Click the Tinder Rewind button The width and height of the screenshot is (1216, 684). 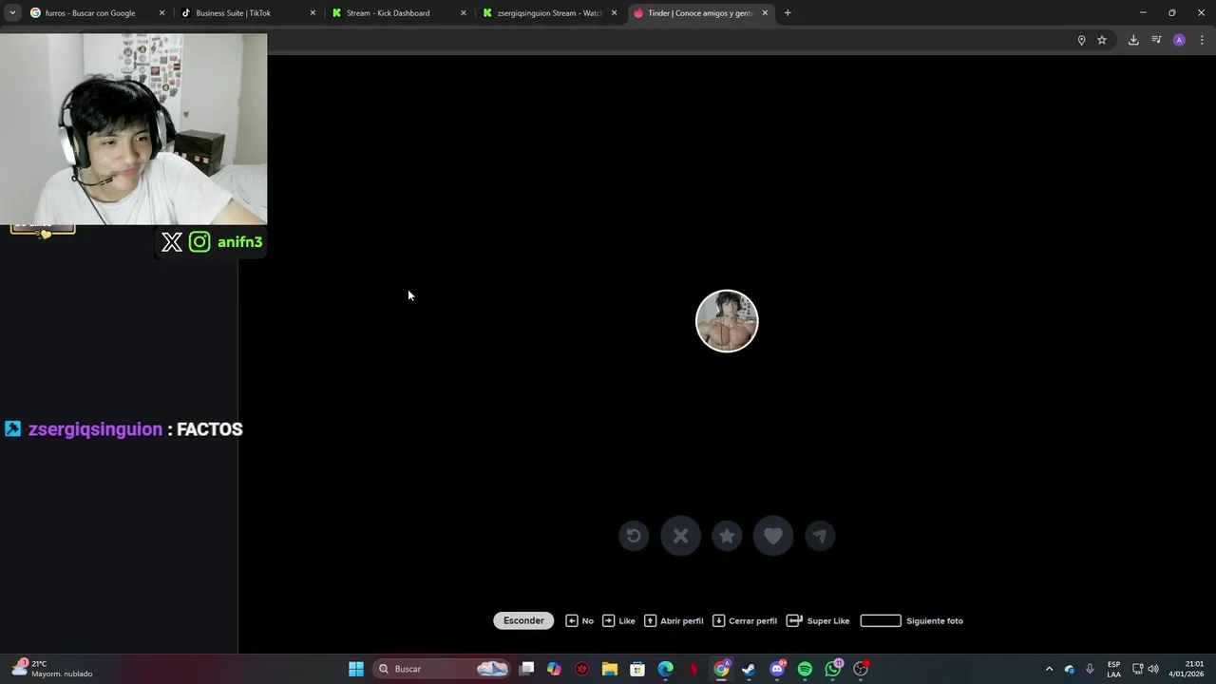[x=634, y=536]
